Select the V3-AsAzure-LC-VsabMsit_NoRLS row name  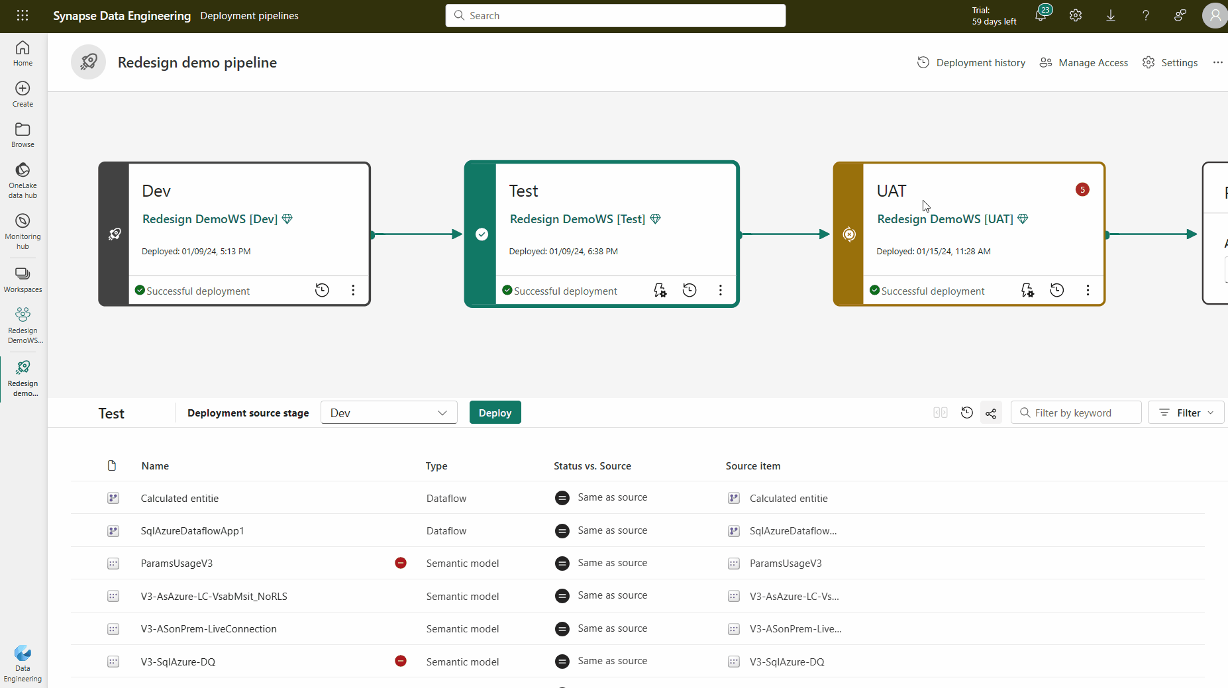pyautogui.click(x=214, y=596)
